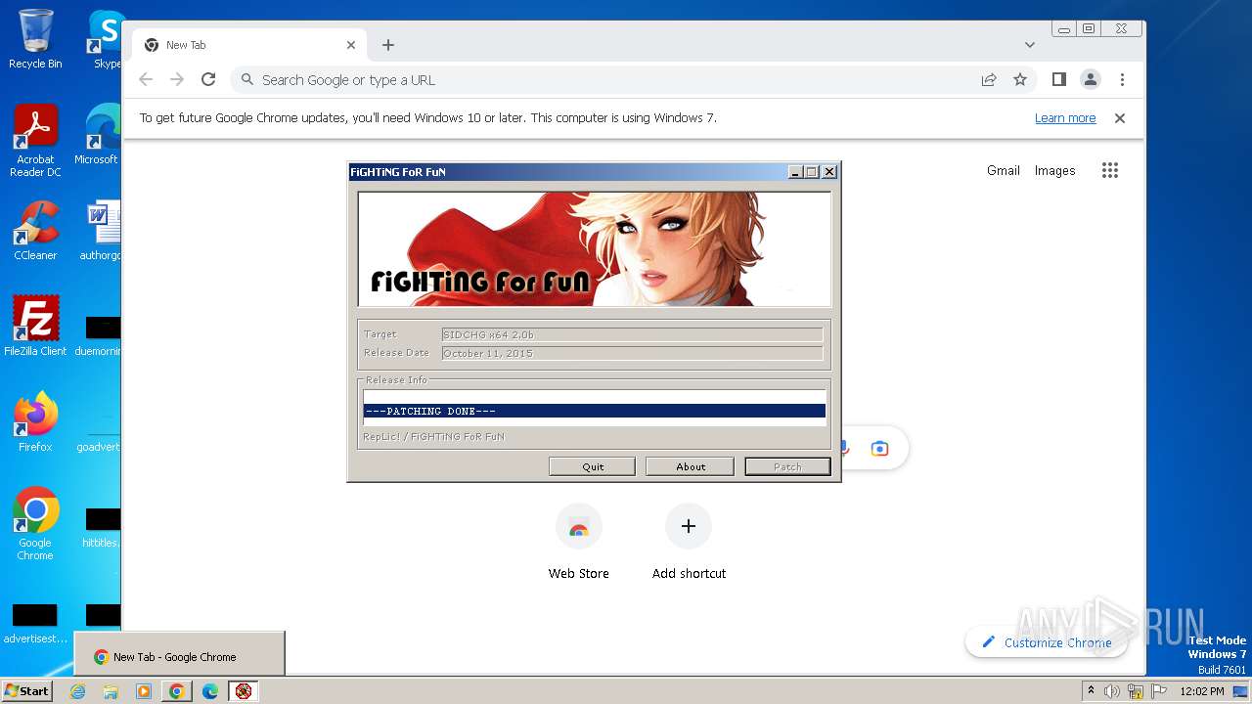1252x704 pixels.
Task: Share this page icon in address bar
Action: 989,80
